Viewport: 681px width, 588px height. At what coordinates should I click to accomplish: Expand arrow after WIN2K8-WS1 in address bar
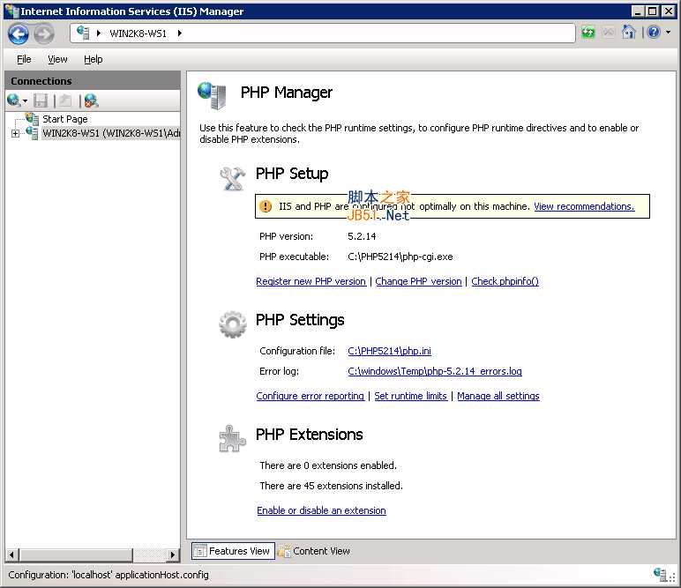[x=180, y=33]
